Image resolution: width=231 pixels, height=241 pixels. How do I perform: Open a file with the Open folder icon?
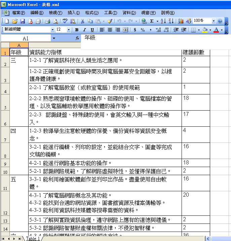click(15, 21)
